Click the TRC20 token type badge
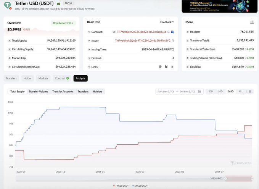This screenshot has height=189, width=259. [x=68, y=3]
